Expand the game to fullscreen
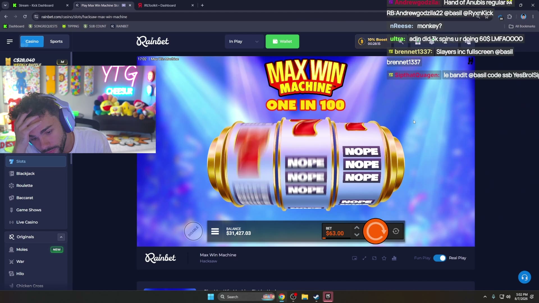This screenshot has height=303, width=539. (x=364, y=258)
